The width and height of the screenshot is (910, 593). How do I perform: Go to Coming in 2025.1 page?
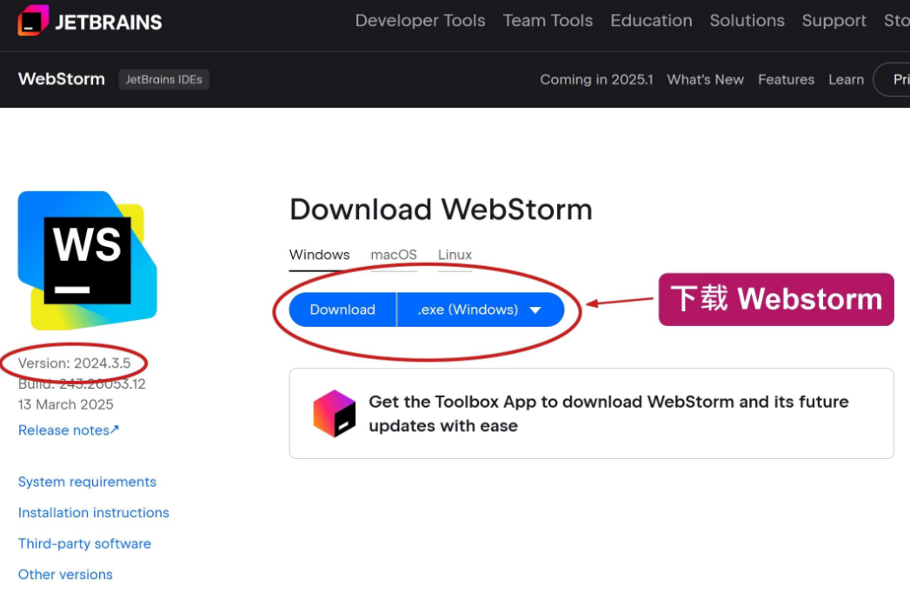(596, 80)
